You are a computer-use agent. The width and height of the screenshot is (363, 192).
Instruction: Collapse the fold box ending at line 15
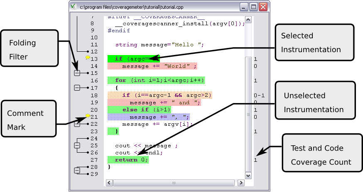(77, 73)
